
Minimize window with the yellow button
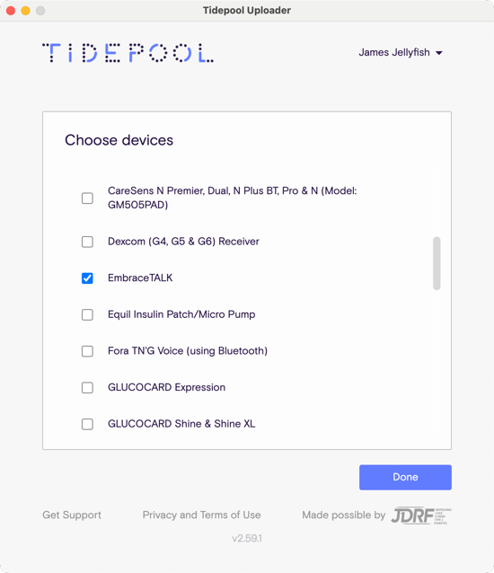pyautogui.click(x=25, y=11)
